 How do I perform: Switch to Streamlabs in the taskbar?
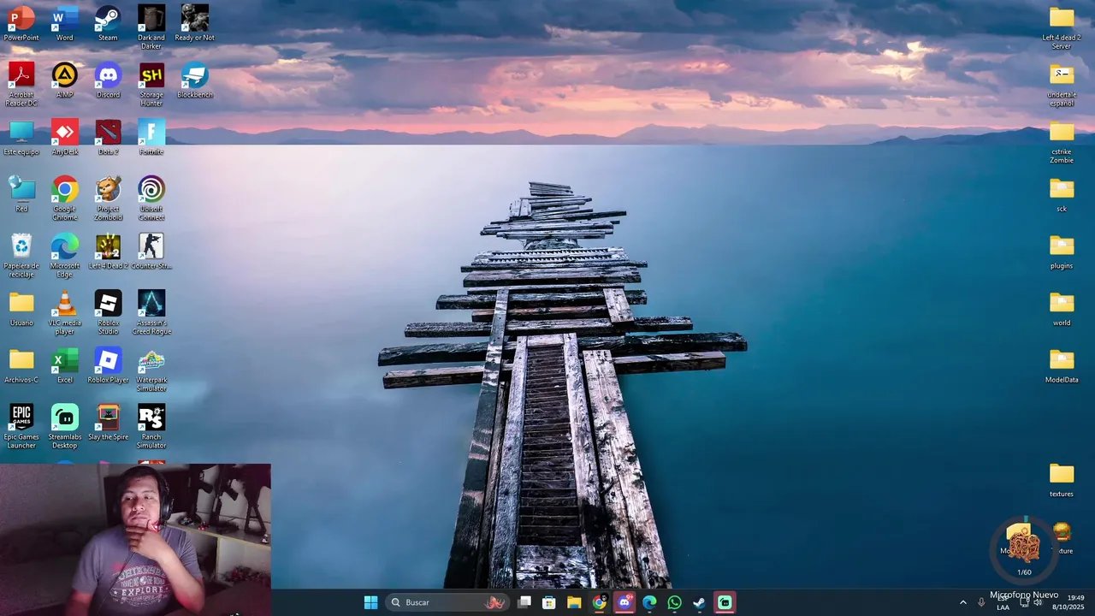[725, 602]
